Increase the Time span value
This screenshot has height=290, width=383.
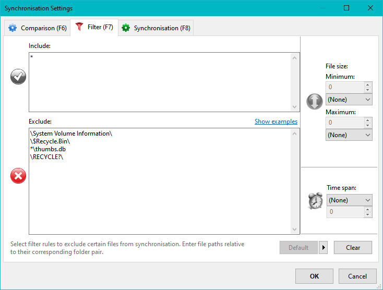click(x=368, y=210)
